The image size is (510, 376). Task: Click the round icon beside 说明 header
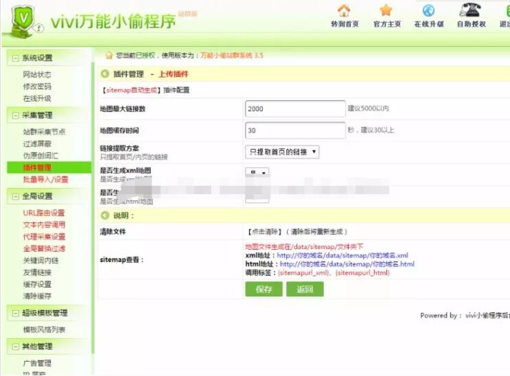(105, 215)
